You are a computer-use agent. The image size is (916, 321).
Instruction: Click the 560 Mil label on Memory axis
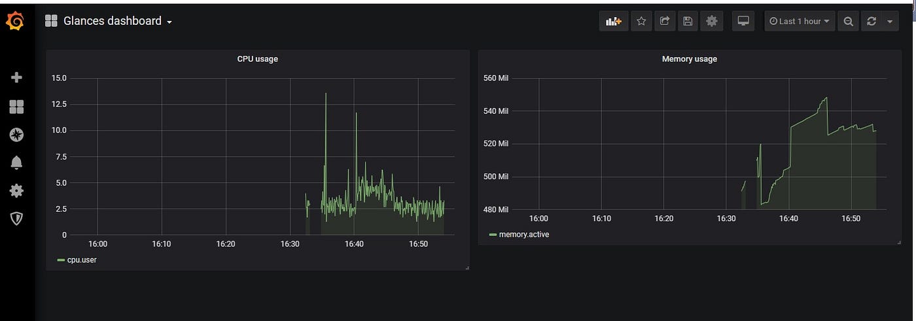[495, 78]
